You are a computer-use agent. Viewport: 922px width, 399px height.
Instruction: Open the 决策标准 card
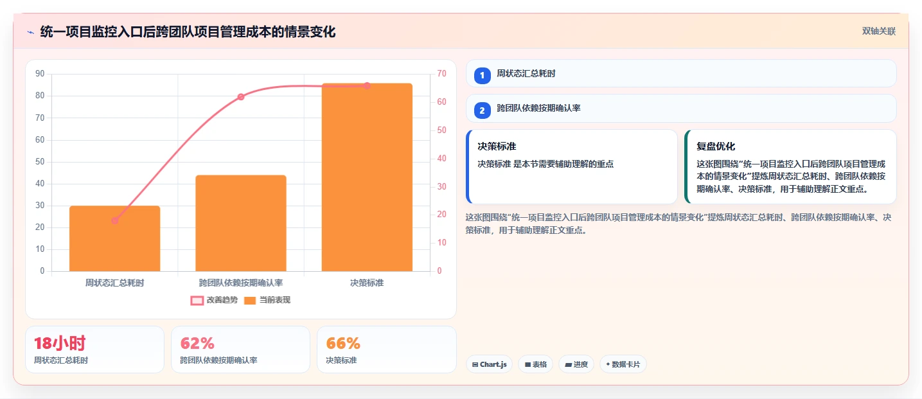[572, 167]
